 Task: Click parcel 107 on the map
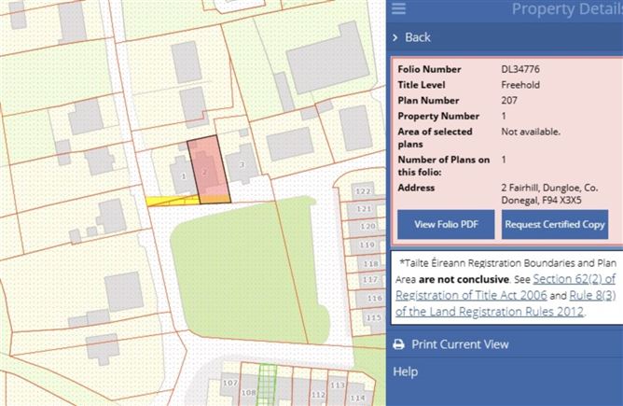coord(230,383)
